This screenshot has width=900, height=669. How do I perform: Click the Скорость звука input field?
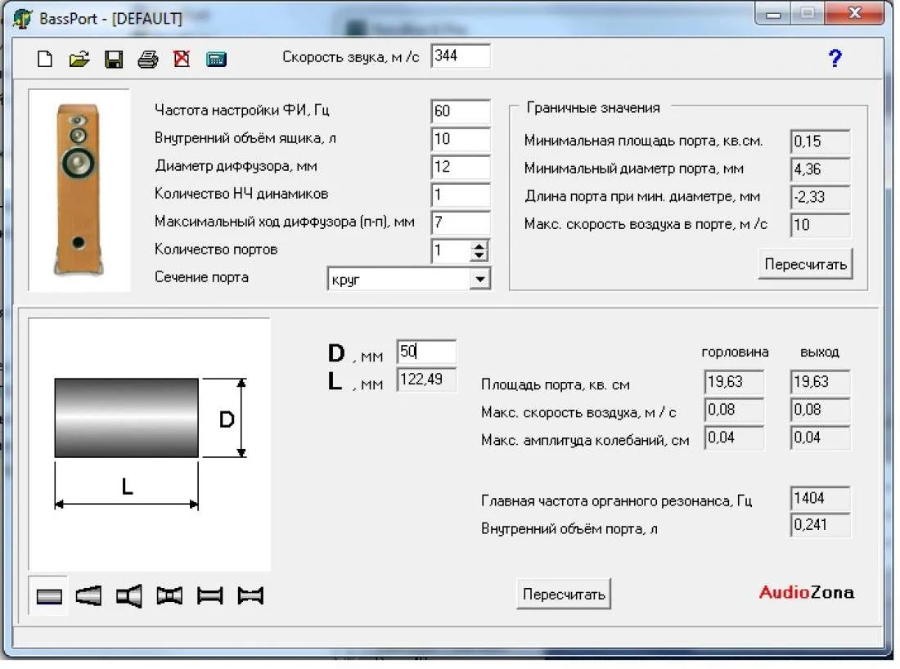click(x=461, y=56)
